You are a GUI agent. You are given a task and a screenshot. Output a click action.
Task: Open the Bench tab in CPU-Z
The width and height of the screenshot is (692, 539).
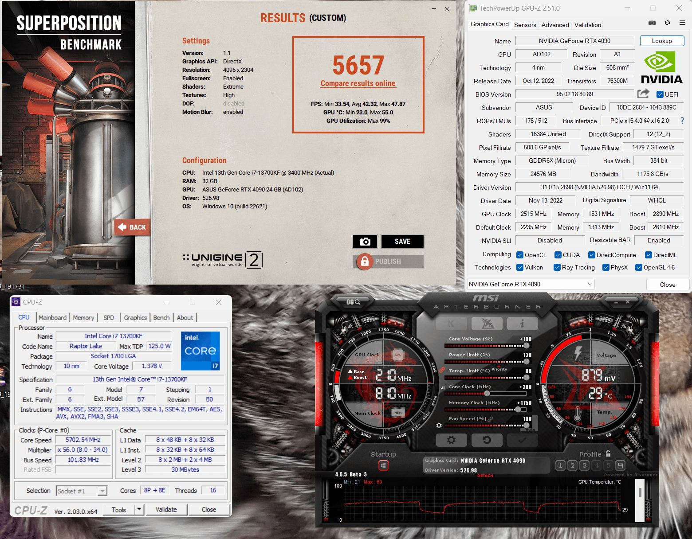tap(161, 317)
